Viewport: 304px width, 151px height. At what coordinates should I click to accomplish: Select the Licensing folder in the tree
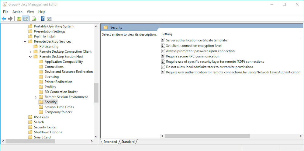coord(52,77)
